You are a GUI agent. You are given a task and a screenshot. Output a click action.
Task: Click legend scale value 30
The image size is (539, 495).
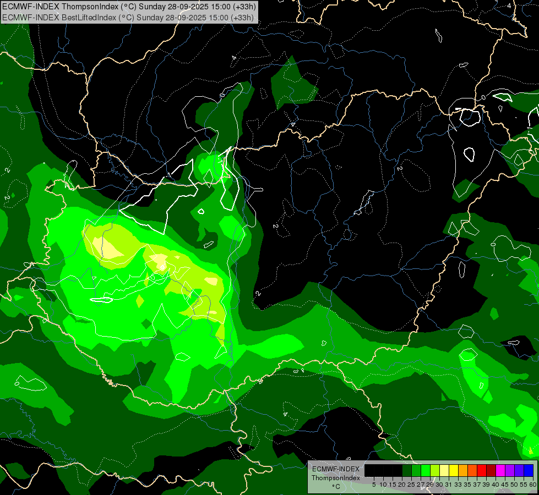tap(440, 485)
